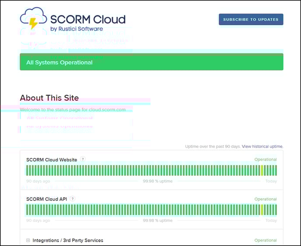Click the About This Site heading
Image resolution: width=301 pixels, height=246 pixels.
(x=49, y=98)
